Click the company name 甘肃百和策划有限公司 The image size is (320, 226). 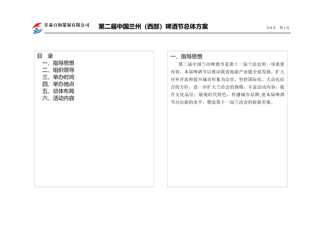(67, 25)
